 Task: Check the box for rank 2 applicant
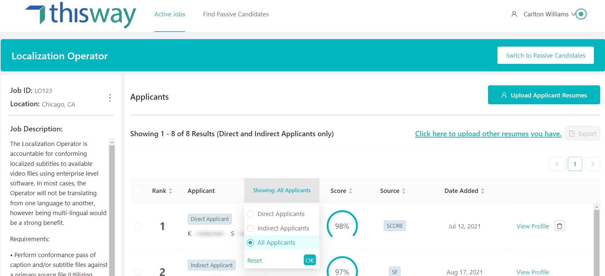click(138, 272)
